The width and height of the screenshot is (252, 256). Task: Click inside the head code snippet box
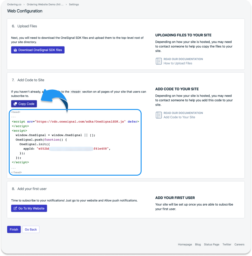(x=75, y=142)
